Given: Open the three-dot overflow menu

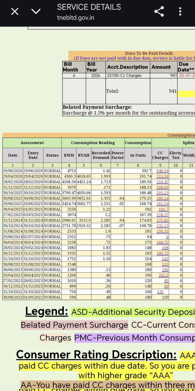Looking at the screenshot, I should pos(180,12).
